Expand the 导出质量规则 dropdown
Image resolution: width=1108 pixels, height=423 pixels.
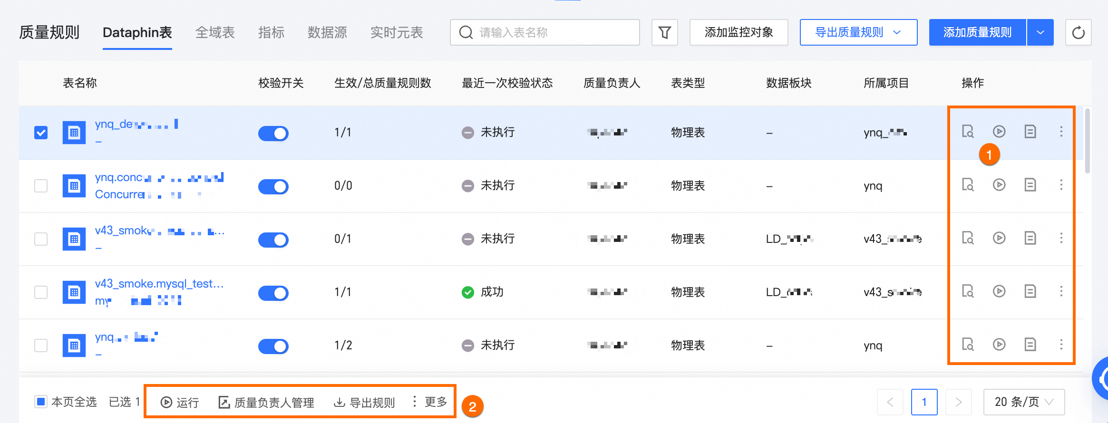858,32
